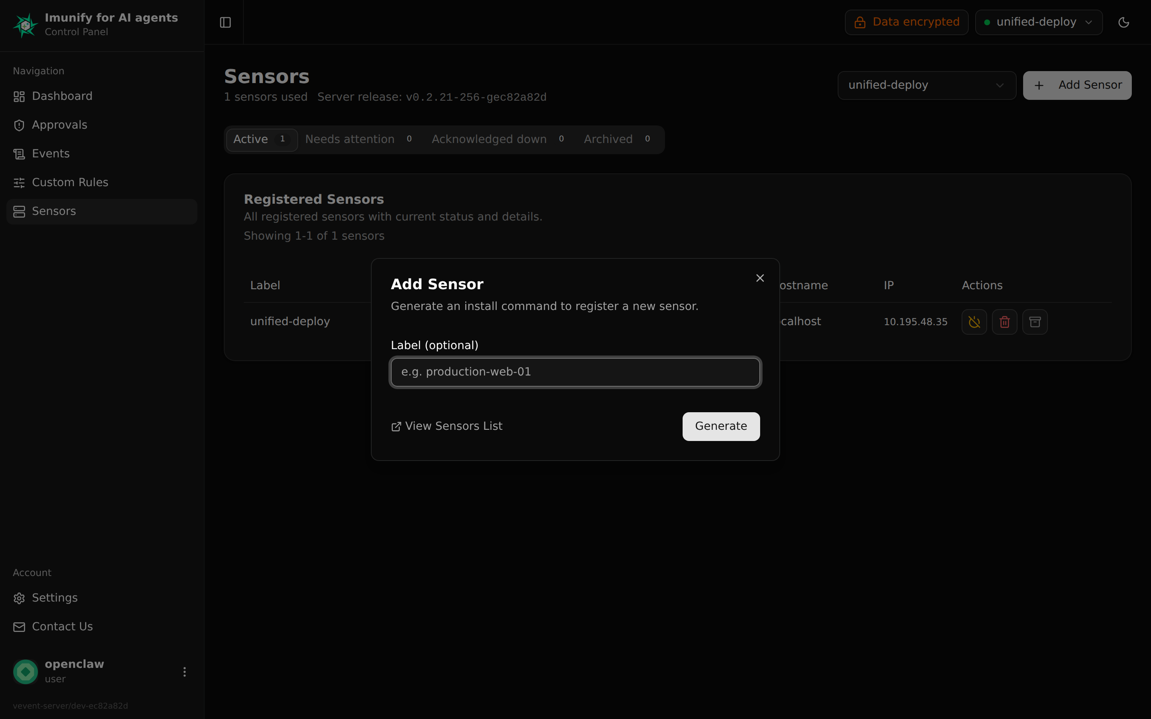Image resolution: width=1151 pixels, height=719 pixels.
Task: Delete the unified-deploy sensor via trash icon
Action: (1004, 322)
